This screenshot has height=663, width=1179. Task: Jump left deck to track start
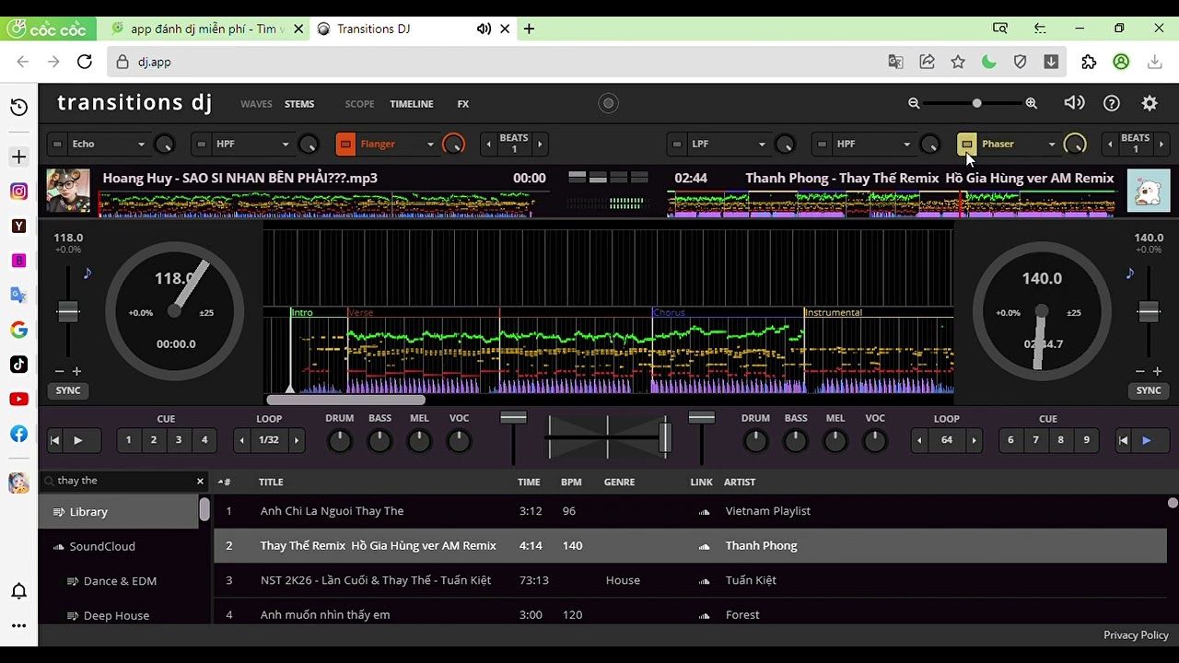(x=54, y=440)
